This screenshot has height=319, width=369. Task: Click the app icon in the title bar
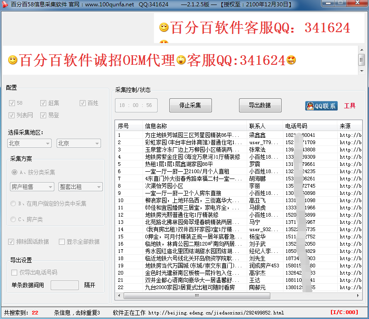pos(5,4)
